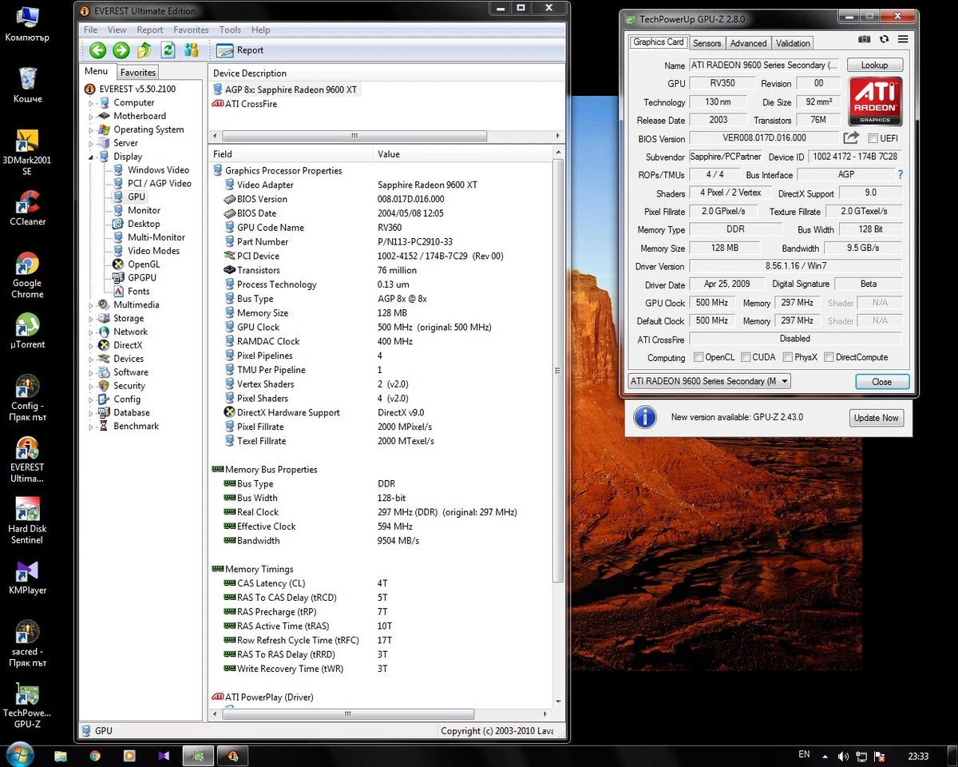Select the GPGPU tree item
This screenshot has height=767, width=958.
(x=133, y=278)
